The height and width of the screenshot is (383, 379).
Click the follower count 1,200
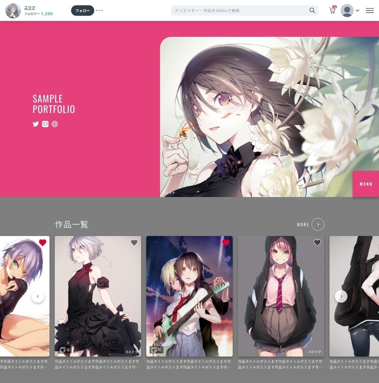click(x=47, y=14)
